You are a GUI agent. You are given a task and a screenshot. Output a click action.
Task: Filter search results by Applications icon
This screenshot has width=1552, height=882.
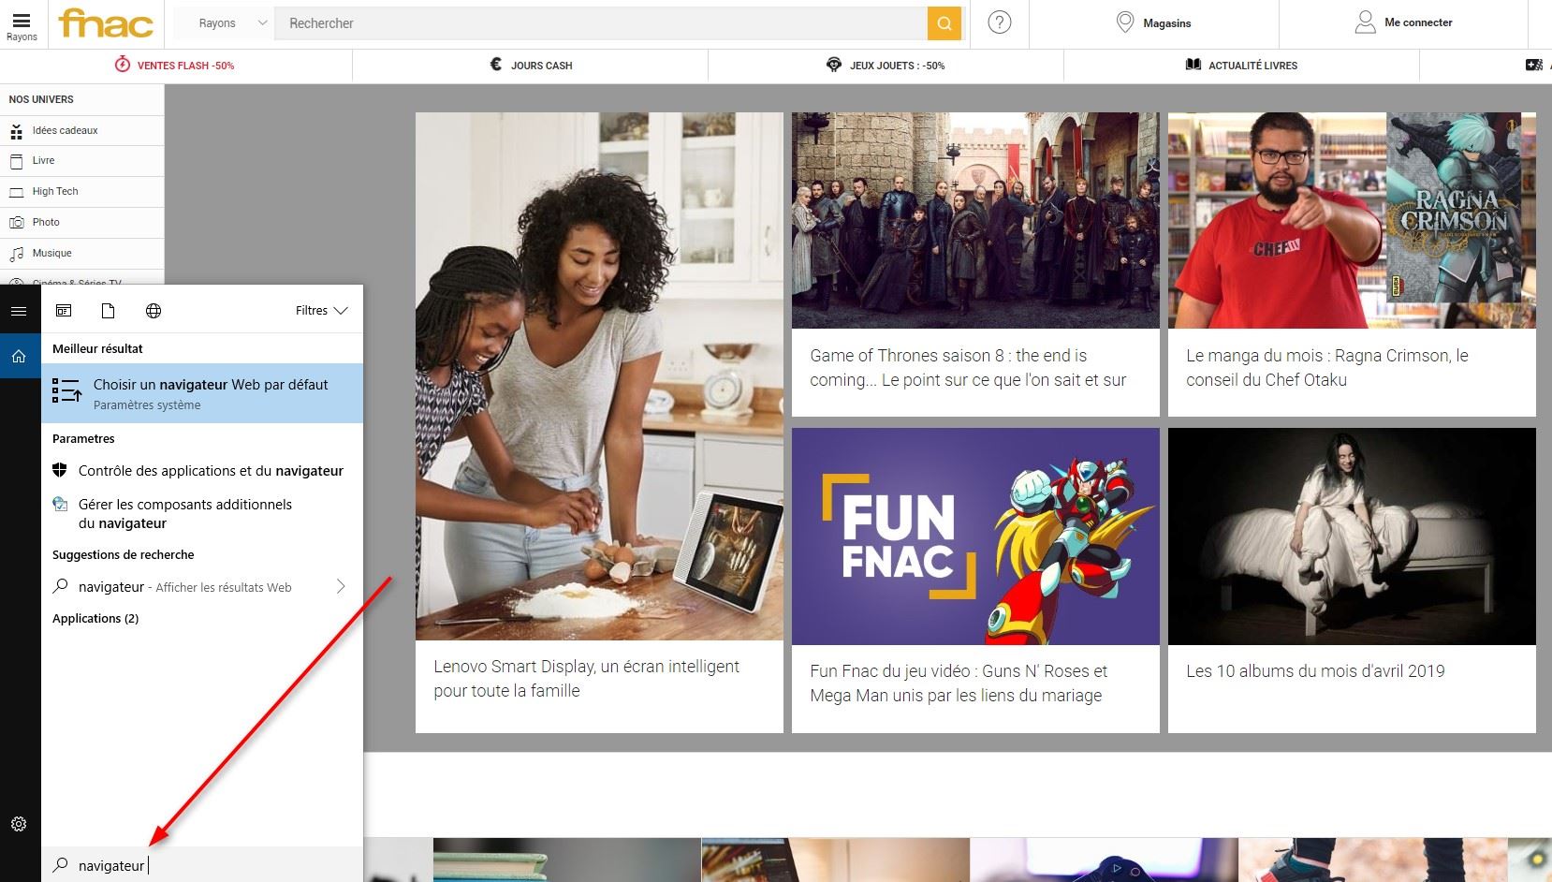(64, 311)
